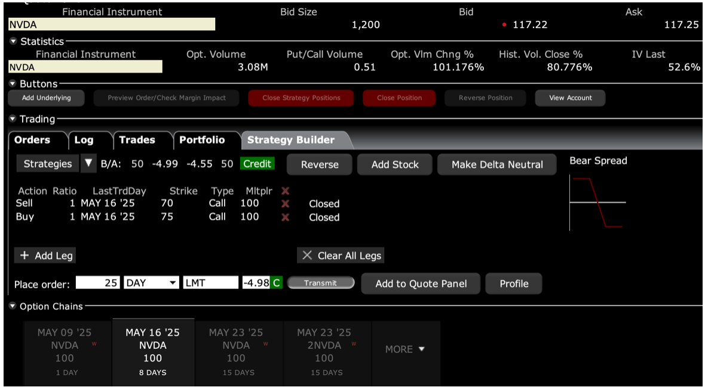This screenshot has height=390, width=705.
Task: Collapse the Trading section
Action: point(13,119)
